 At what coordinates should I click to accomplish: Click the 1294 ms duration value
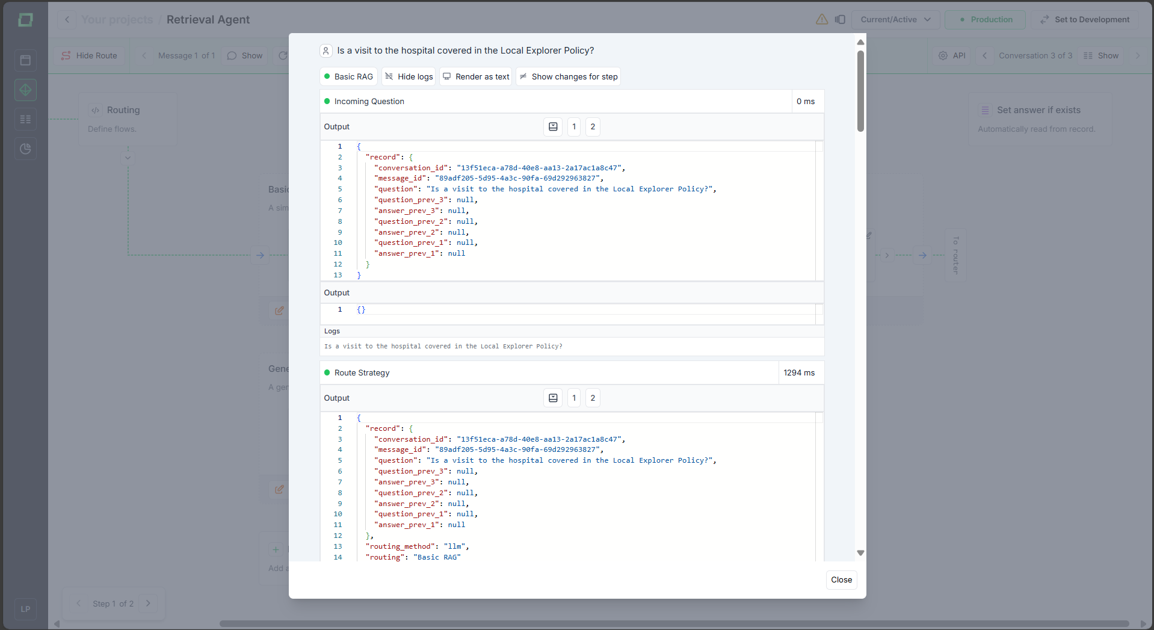[799, 372]
